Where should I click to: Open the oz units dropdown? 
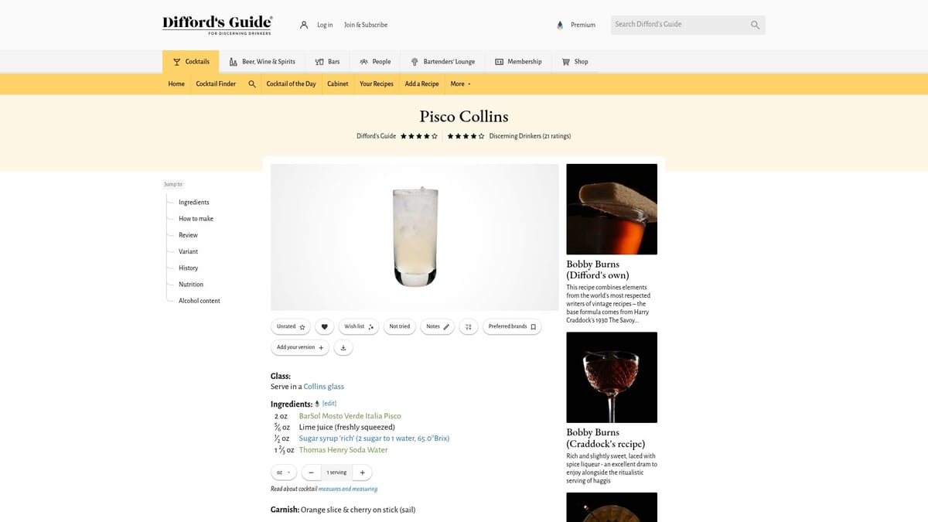(x=283, y=473)
